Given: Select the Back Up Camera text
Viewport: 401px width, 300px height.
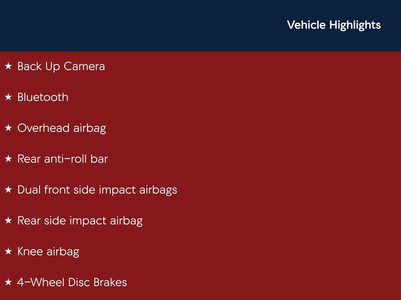Looking at the screenshot, I should pos(61,66).
